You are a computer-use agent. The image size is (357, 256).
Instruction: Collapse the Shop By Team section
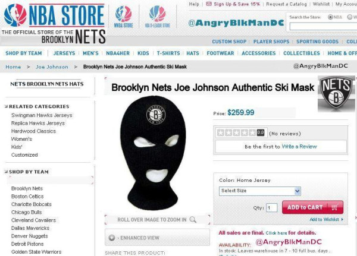pos(6,172)
